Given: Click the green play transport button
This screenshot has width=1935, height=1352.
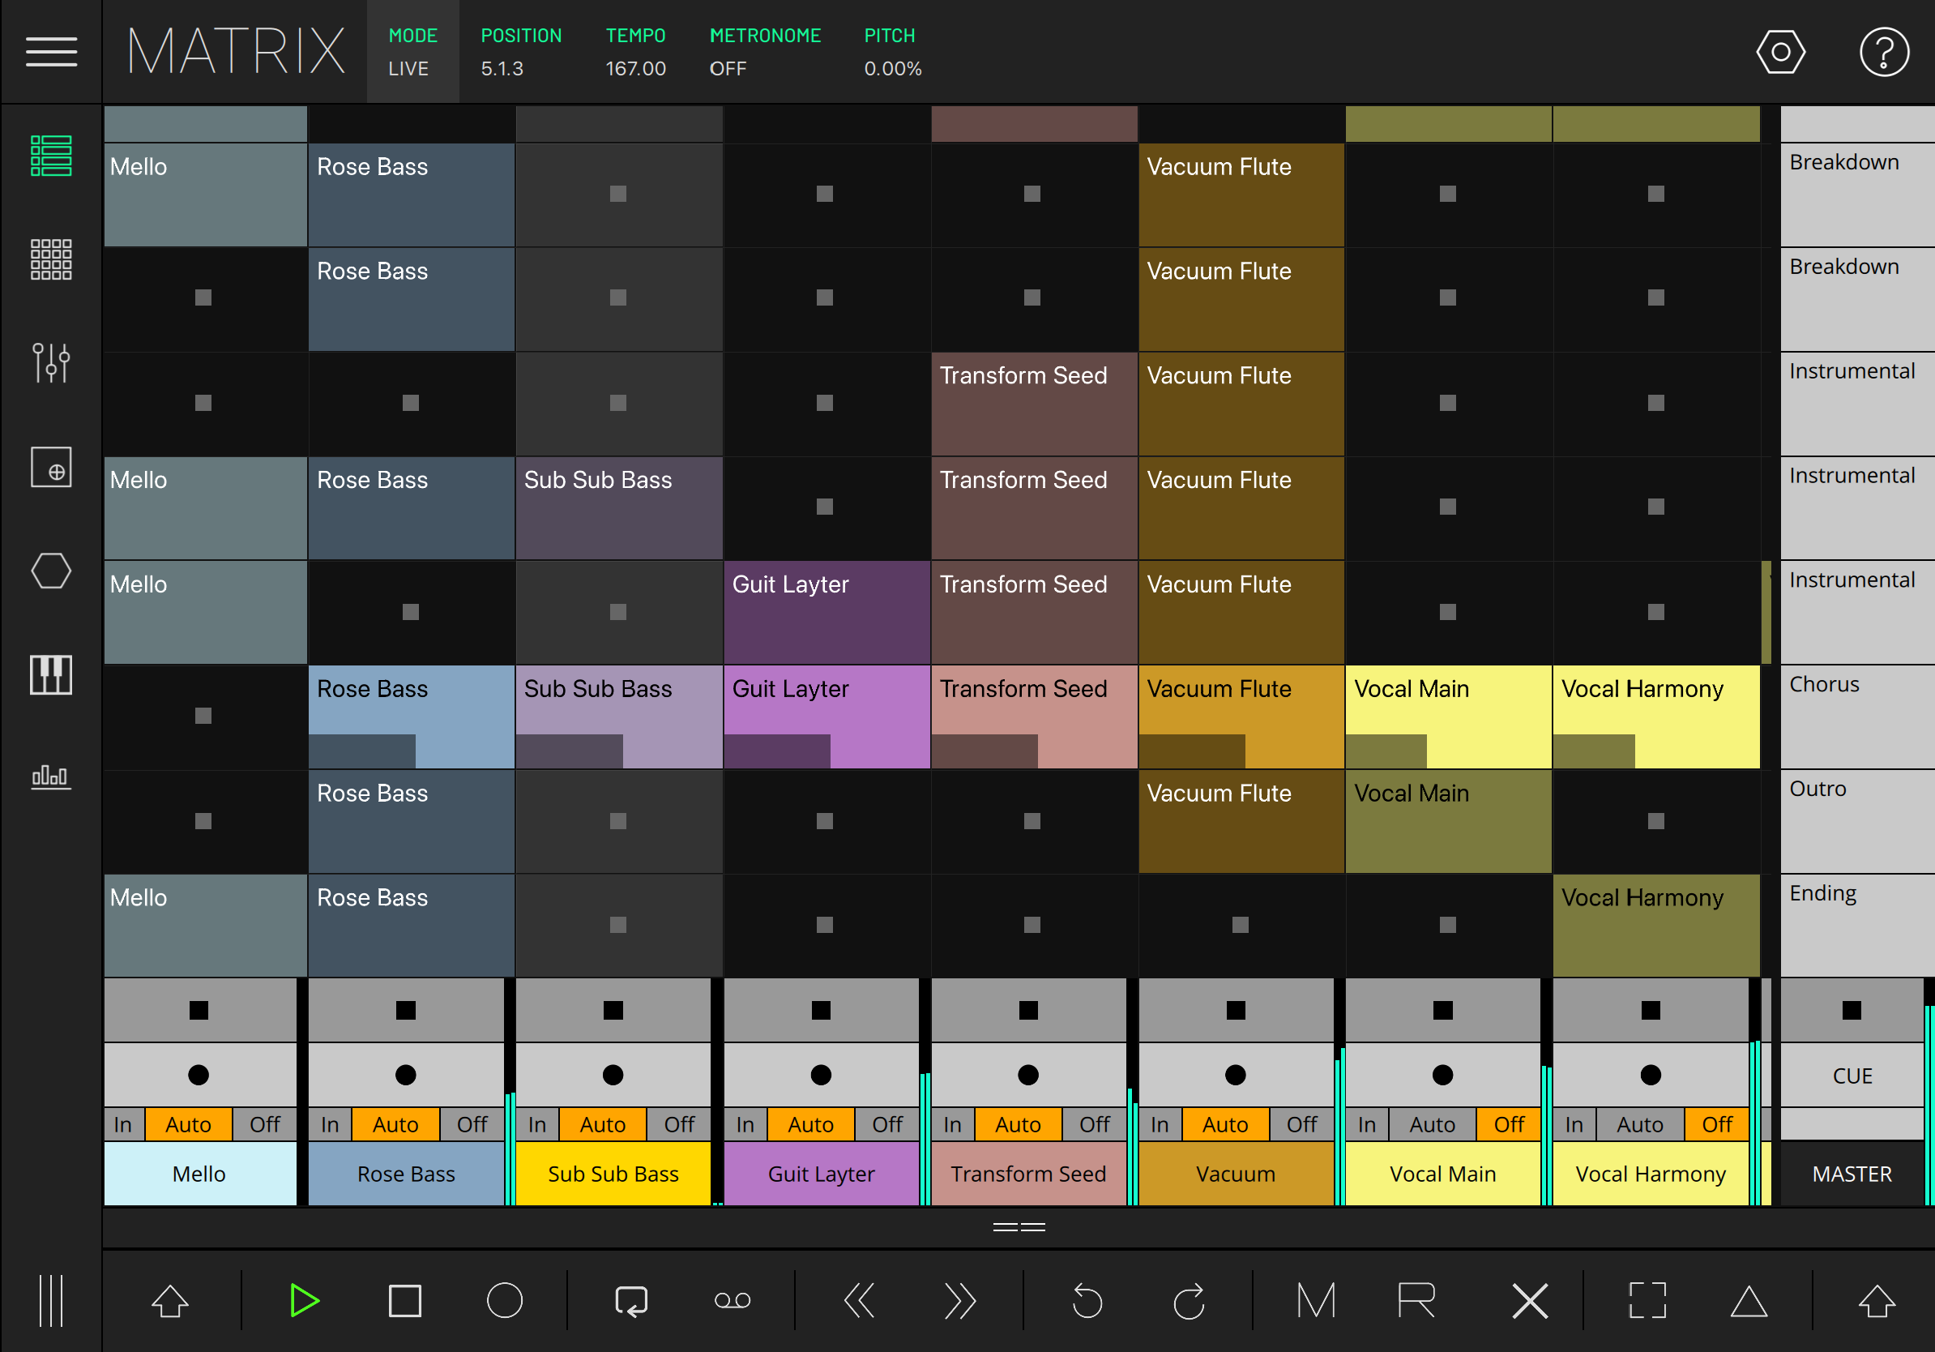Looking at the screenshot, I should pyautogui.click(x=303, y=1301).
